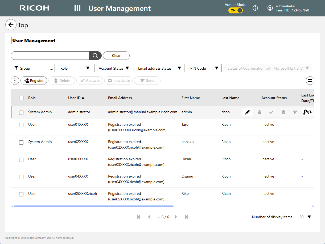Expand the Role filter dropdown
The width and height of the screenshot is (325, 244).
click(x=74, y=68)
